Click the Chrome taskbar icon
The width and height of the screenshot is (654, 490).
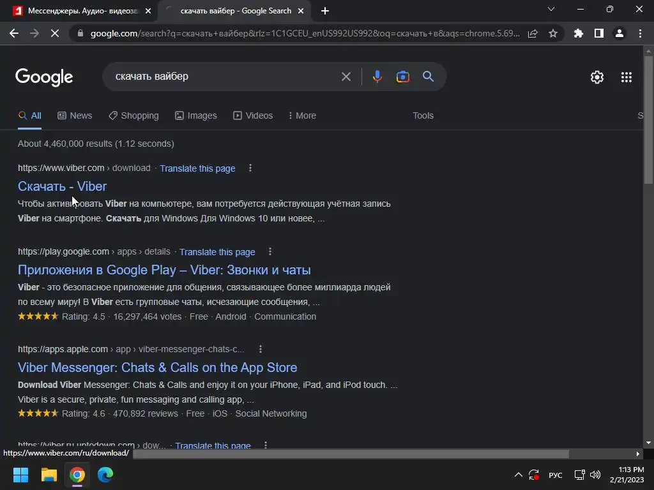[x=77, y=475]
